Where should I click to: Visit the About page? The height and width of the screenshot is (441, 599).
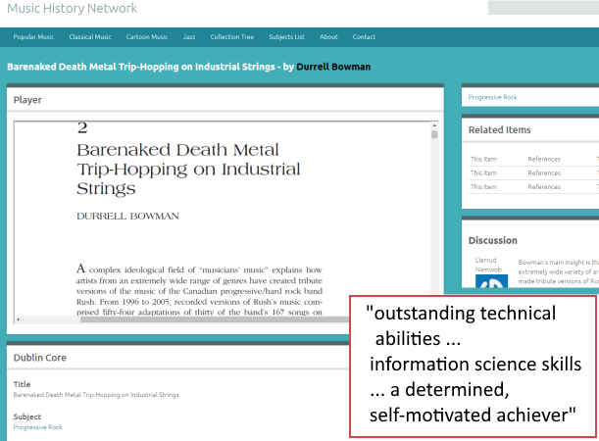tap(328, 37)
